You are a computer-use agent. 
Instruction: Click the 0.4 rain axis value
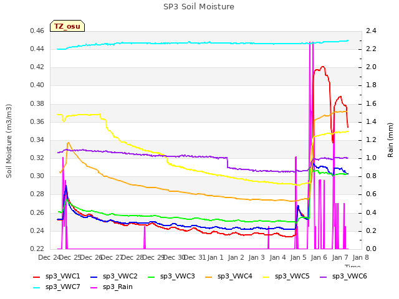click(x=371, y=213)
